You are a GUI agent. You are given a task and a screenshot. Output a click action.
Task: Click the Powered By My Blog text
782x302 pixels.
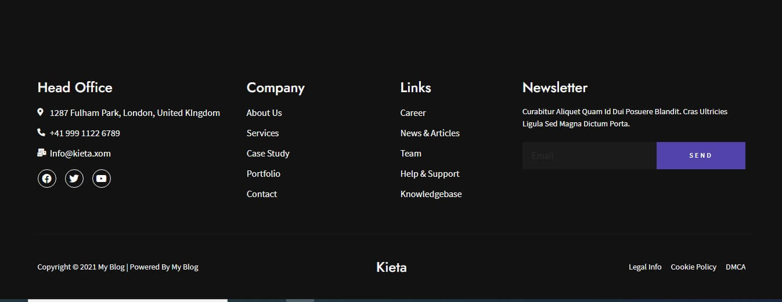coord(164,267)
